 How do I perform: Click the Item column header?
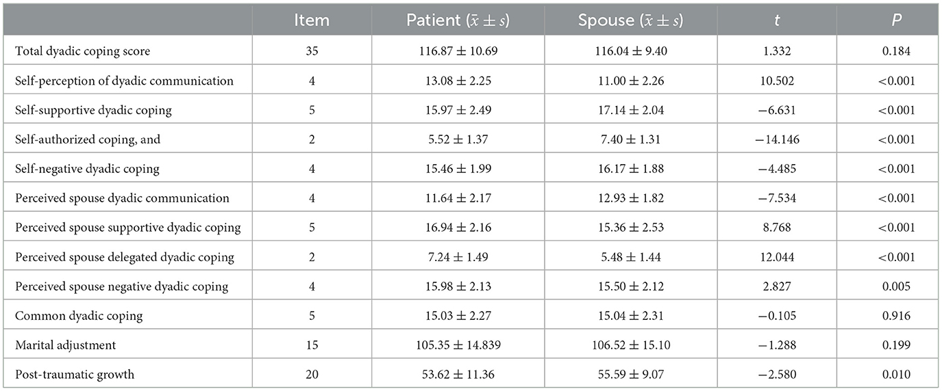(x=312, y=21)
